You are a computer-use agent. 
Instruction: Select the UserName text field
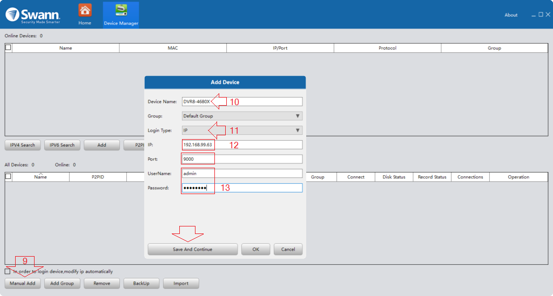pyautogui.click(x=241, y=174)
